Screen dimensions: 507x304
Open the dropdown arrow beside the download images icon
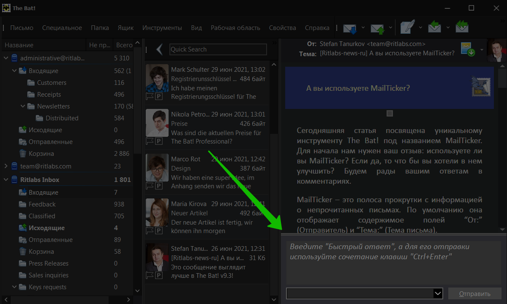click(482, 49)
